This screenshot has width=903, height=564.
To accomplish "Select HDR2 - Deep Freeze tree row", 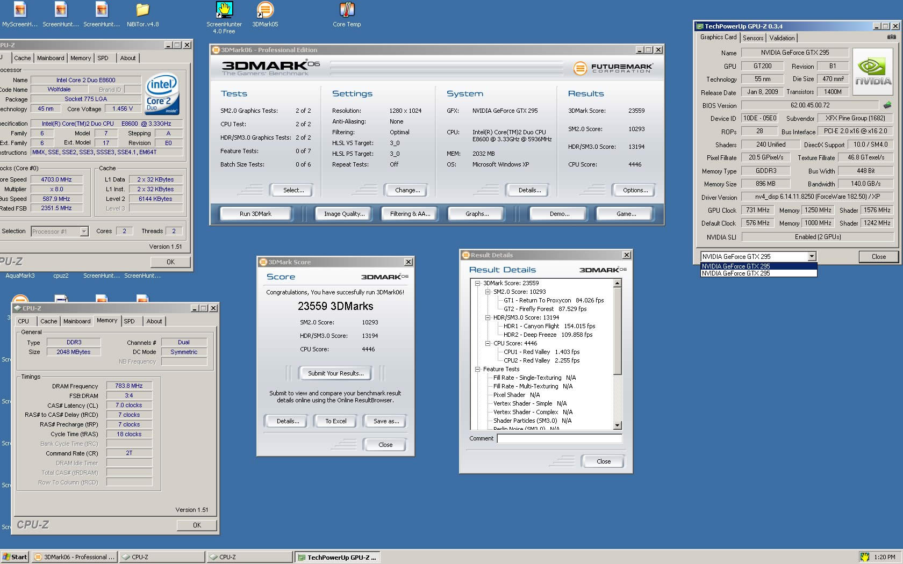I will [548, 335].
